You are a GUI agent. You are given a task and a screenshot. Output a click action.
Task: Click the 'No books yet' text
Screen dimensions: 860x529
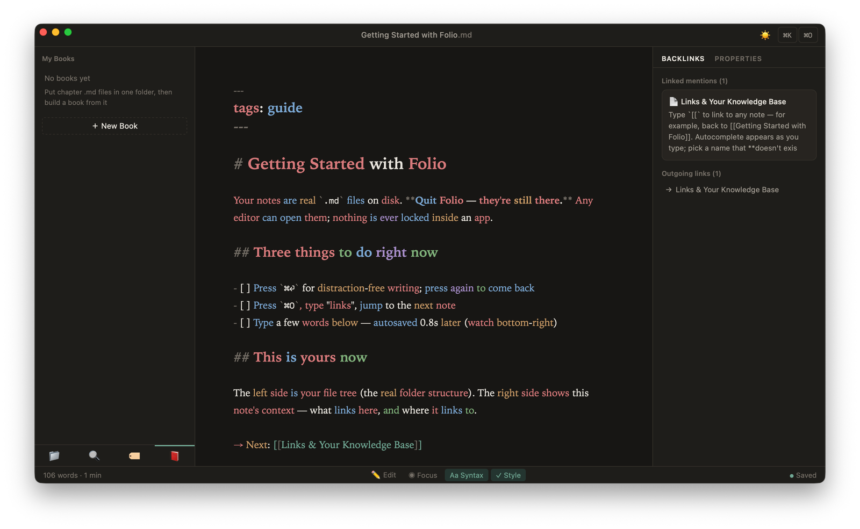tap(67, 78)
